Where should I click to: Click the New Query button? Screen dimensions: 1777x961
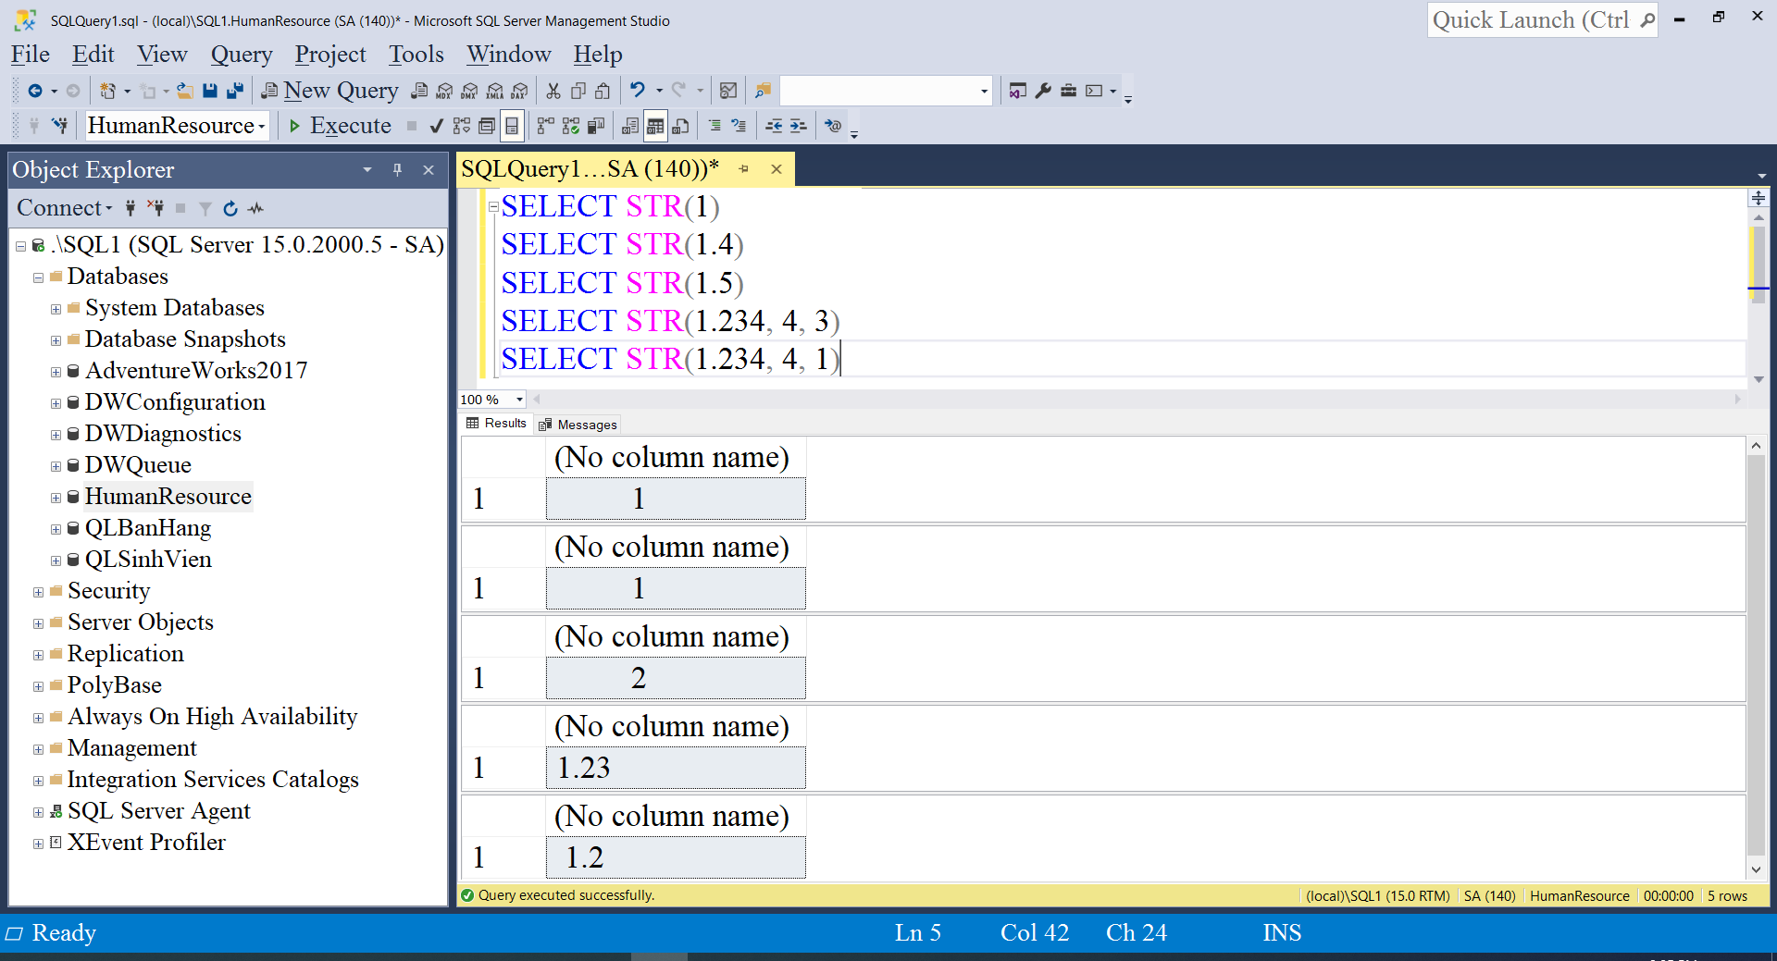point(330,91)
